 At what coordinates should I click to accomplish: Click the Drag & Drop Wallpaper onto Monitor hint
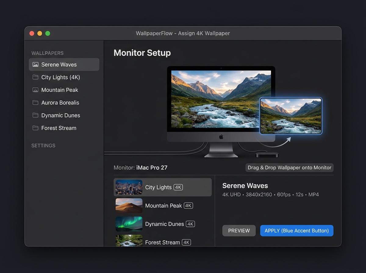289,168
